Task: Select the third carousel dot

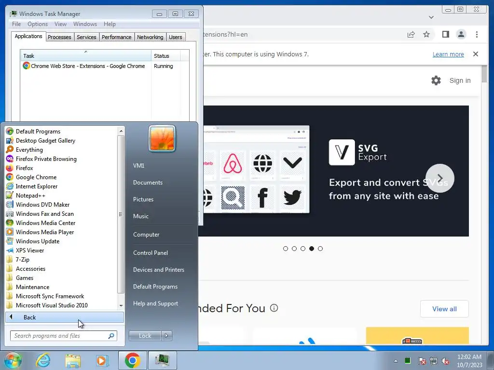Action: click(x=303, y=249)
